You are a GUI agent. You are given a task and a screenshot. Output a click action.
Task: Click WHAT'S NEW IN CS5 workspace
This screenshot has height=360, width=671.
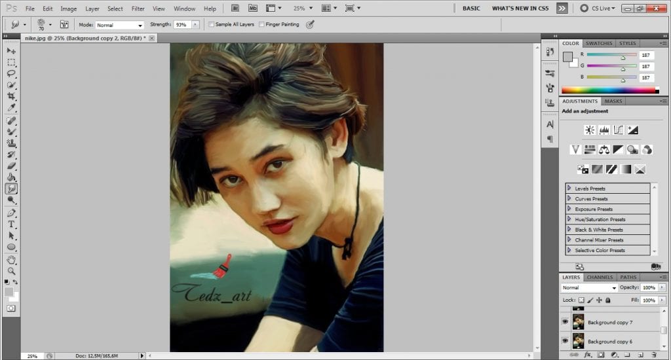click(520, 9)
